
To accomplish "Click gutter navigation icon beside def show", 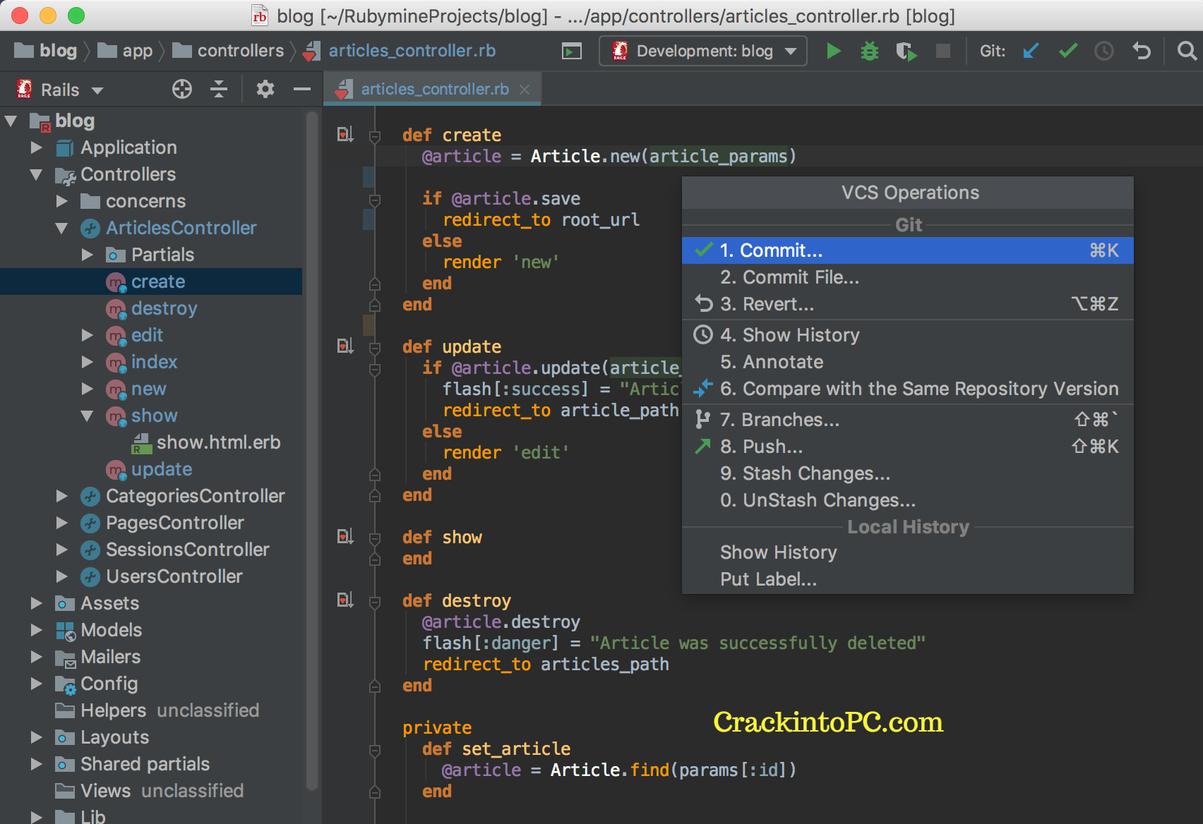I will pyautogui.click(x=345, y=536).
